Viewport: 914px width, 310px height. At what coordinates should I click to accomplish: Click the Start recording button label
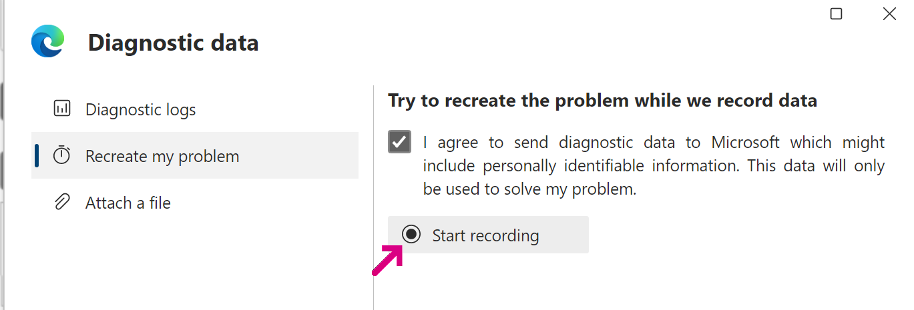(x=485, y=235)
